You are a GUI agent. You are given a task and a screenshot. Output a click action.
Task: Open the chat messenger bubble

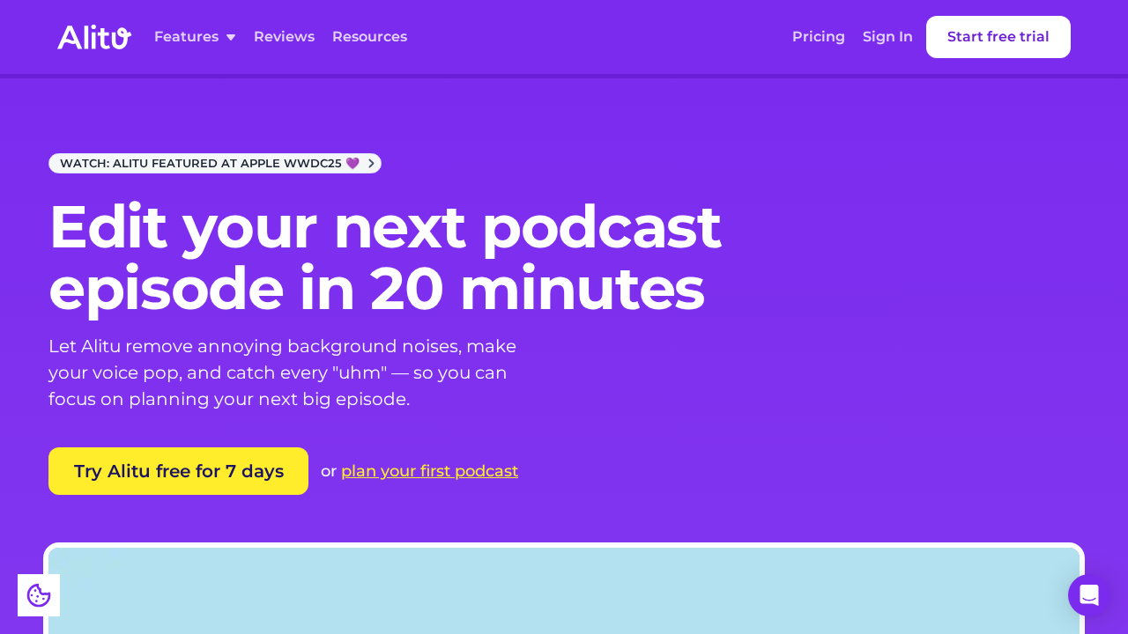pos(1089,595)
